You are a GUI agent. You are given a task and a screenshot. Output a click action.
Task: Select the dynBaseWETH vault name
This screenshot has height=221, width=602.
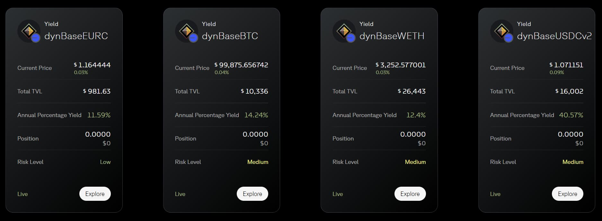[x=392, y=36]
